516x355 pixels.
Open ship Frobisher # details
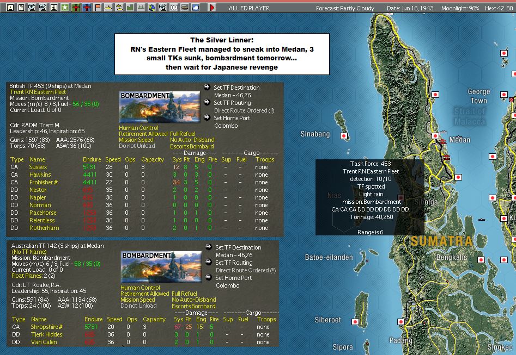click(44, 182)
